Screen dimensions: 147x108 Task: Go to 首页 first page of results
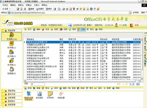tap(119, 84)
